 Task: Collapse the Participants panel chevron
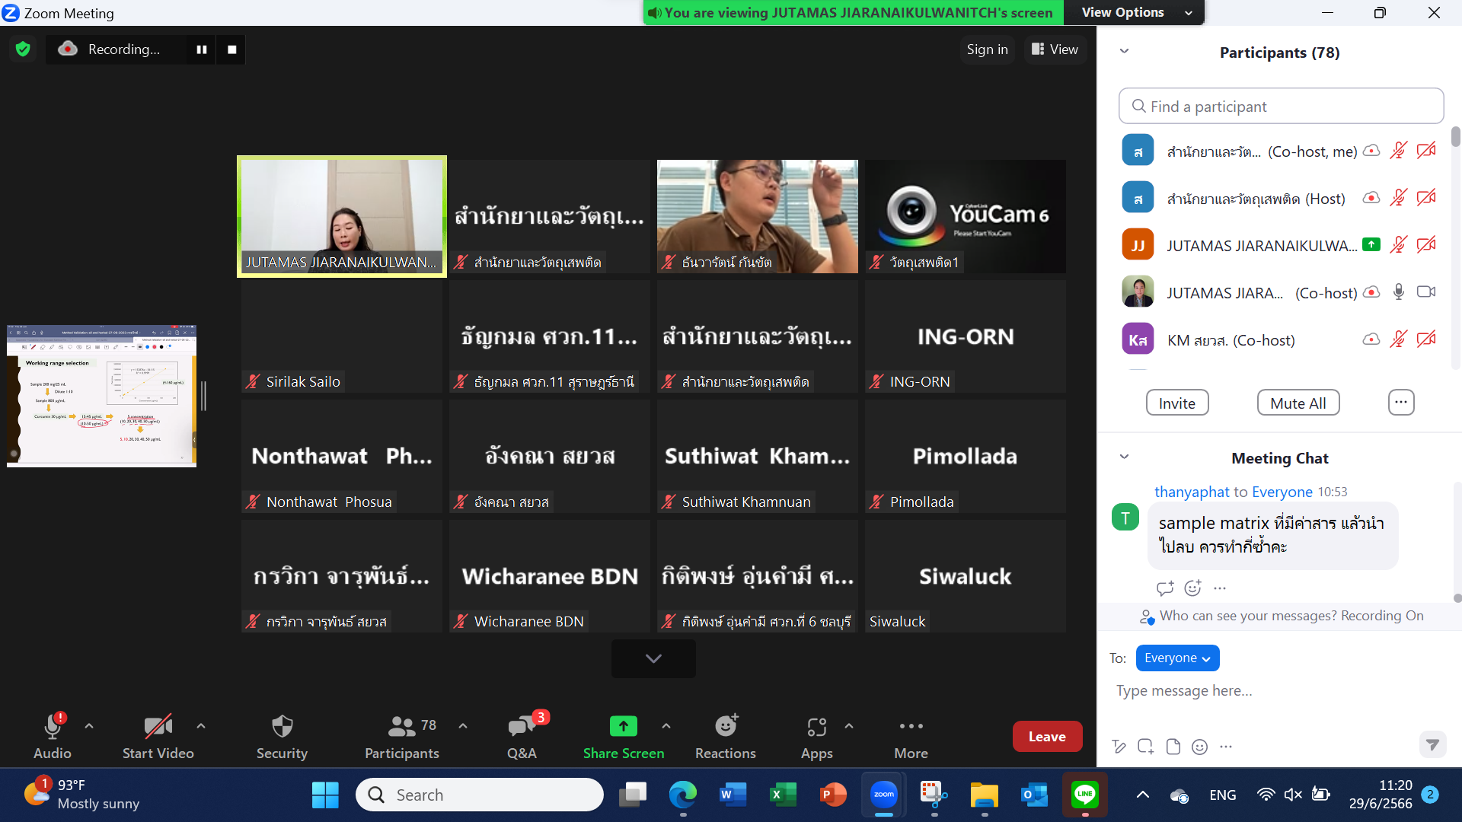tap(1124, 52)
